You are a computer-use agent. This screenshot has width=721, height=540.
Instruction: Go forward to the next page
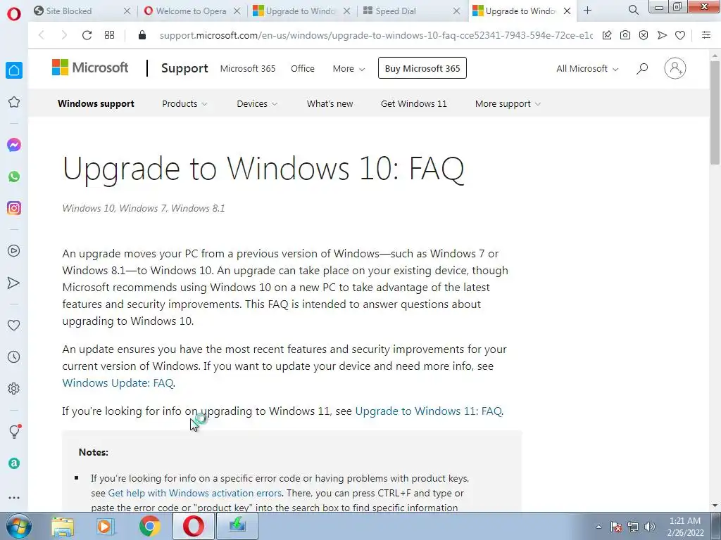64,35
